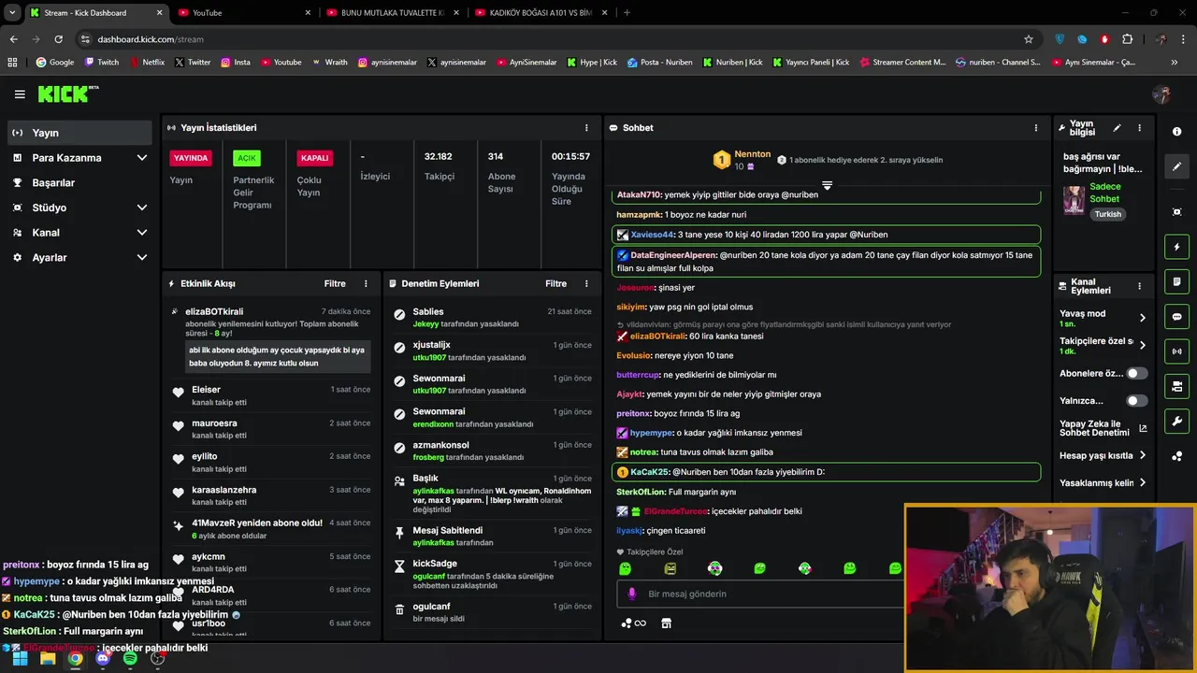Open a new browser tab

tap(627, 13)
